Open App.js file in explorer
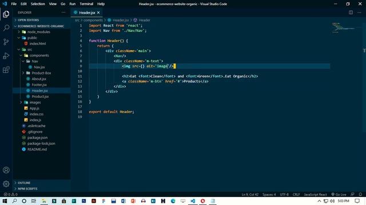 [34, 108]
